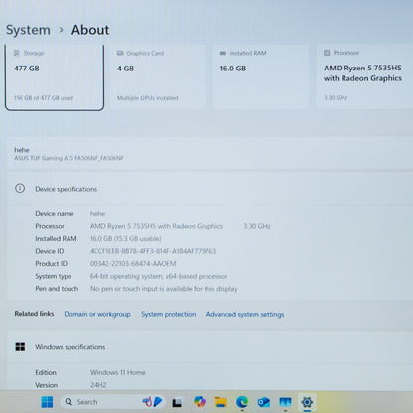Click the search highlight icon in Search box
The image size is (413, 413).
152,402
